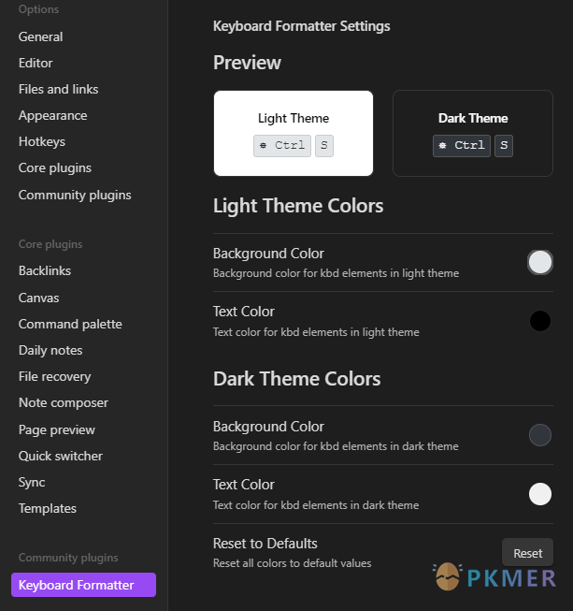Open the light theme text color swatch
The width and height of the screenshot is (573, 611).
click(540, 321)
